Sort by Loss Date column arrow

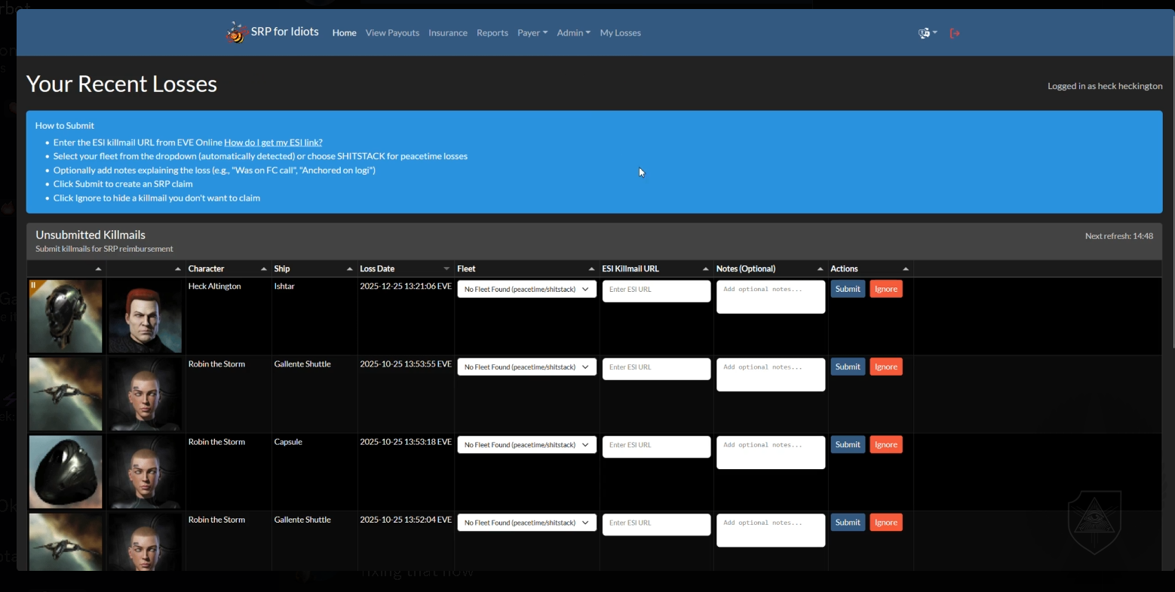[446, 269]
